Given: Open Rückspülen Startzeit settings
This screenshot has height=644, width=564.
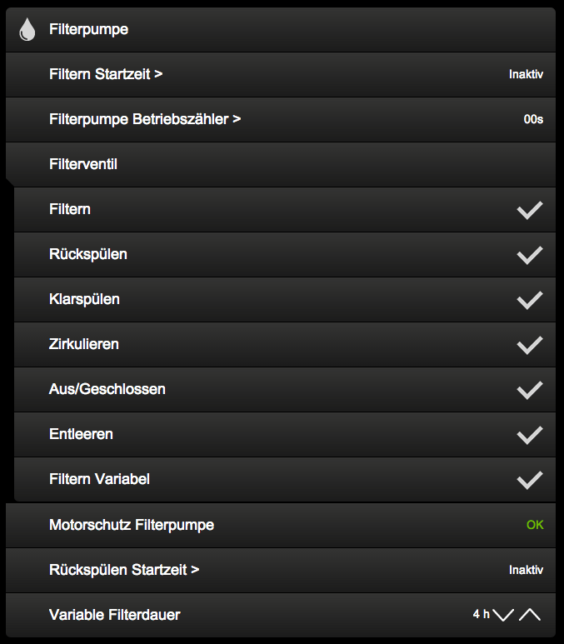Looking at the screenshot, I should [x=124, y=570].
